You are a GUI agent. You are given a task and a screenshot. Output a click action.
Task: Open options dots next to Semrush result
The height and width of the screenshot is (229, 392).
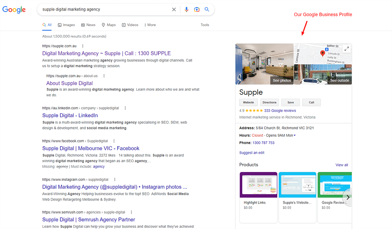point(131,212)
